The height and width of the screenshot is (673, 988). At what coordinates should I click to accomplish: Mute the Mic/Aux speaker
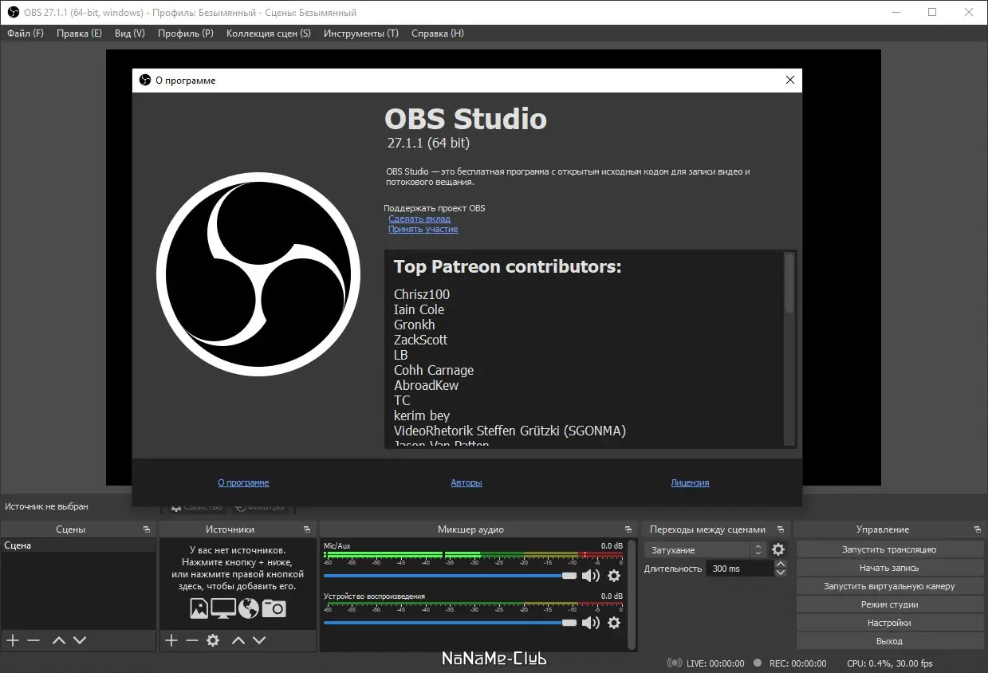pyautogui.click(x=590, y=576)
